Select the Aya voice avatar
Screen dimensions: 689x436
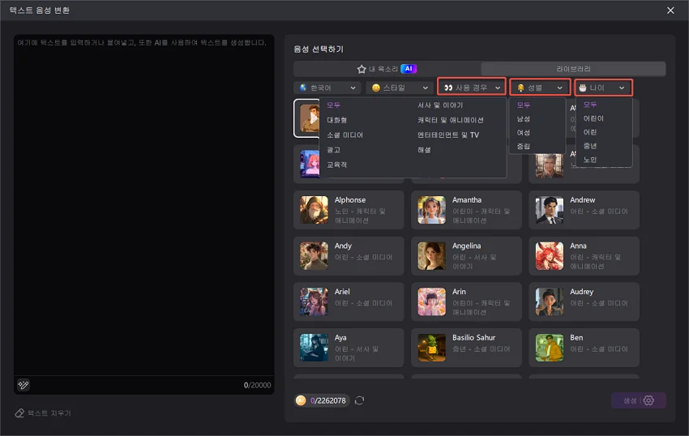tap(314, 348)
